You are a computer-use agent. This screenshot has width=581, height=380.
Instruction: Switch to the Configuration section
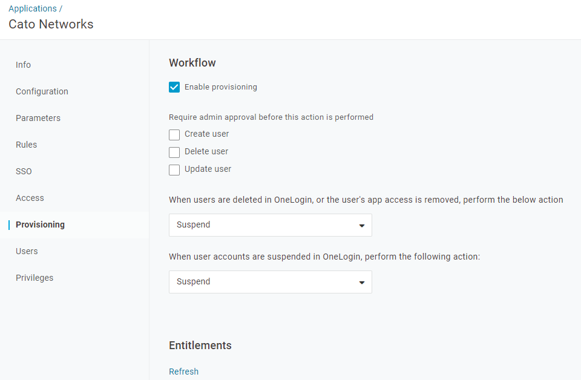(42, 91)
